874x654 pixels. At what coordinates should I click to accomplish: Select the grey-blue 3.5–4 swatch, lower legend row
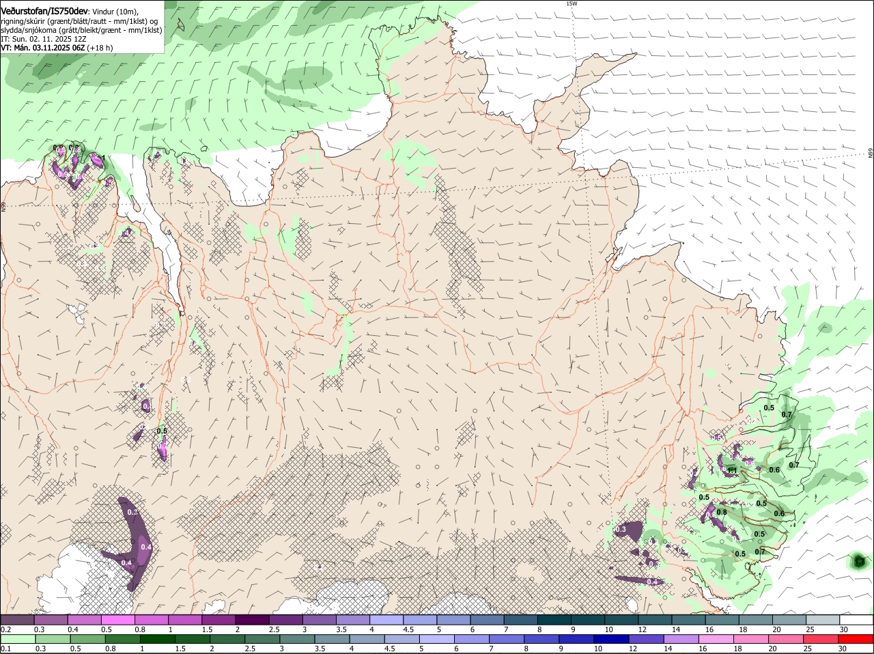(332, 639)
